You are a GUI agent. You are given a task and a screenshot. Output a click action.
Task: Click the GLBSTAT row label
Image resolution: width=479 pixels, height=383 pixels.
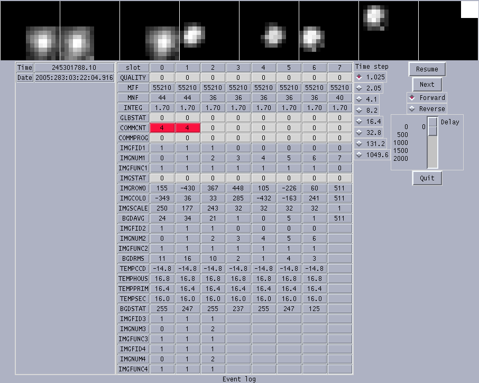[133, 118]
